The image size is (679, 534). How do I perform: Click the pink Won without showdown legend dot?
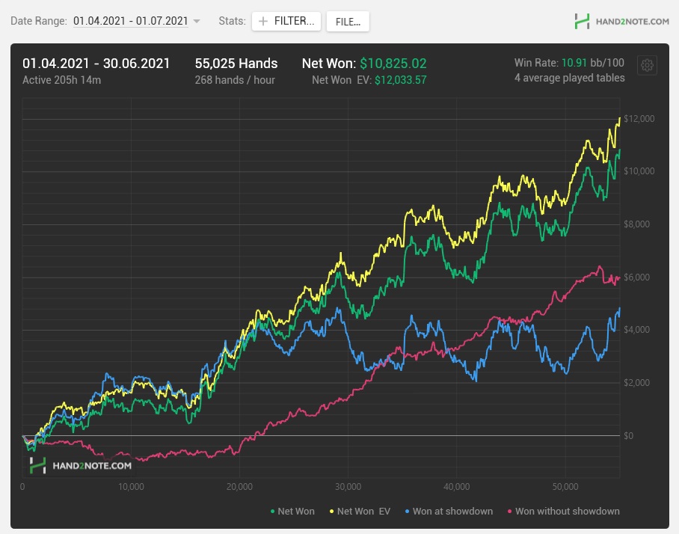[510, 512]
